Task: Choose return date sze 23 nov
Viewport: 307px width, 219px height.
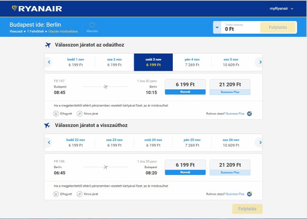Action: coord(114,143)
